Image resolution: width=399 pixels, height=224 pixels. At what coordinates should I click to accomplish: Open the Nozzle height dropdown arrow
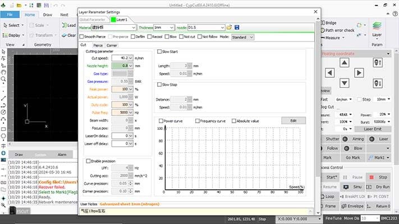coord(131,66)
